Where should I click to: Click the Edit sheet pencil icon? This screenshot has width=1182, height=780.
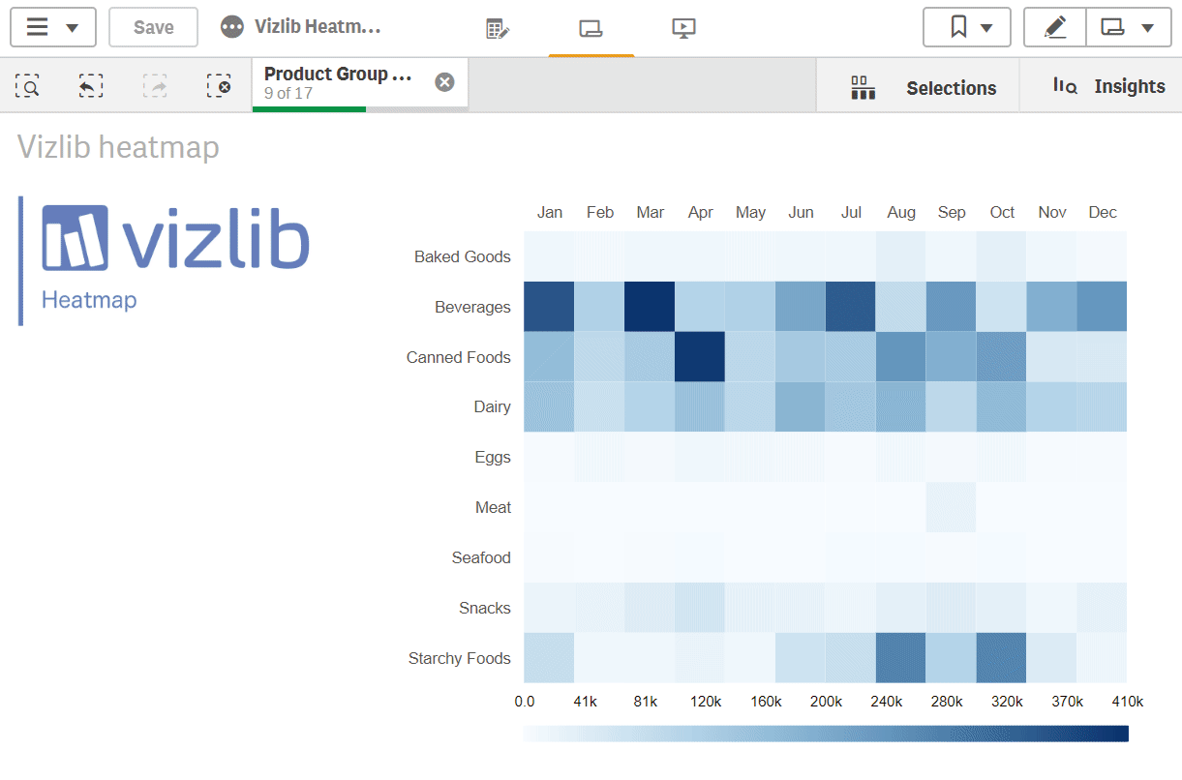pos(1055,28)
